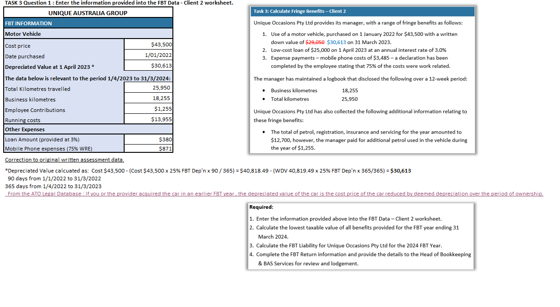Click the Running costs label cell
Image resolution: width=560 pixels, height=307 pixels.
[x=64, y=120]
